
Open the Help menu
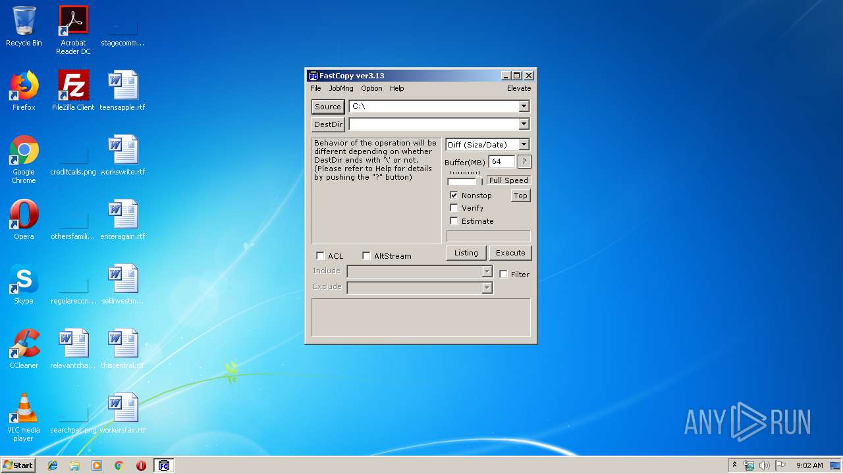(x=396, y=88)
